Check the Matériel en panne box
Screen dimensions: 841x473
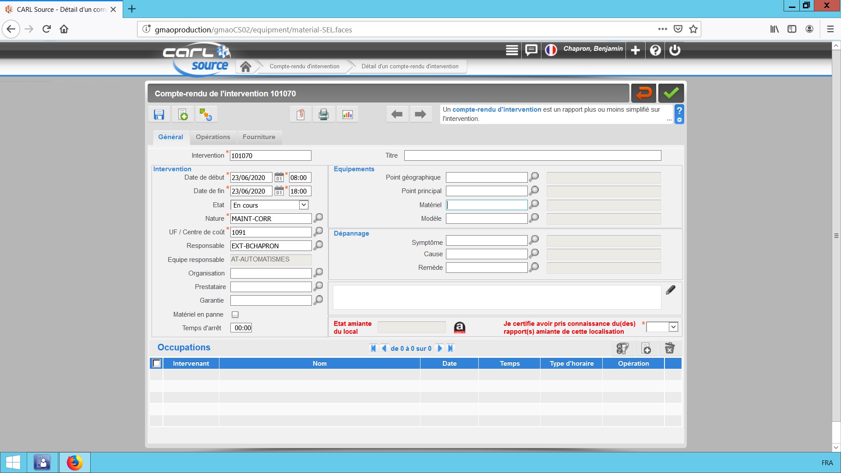[x=235, y=314]
